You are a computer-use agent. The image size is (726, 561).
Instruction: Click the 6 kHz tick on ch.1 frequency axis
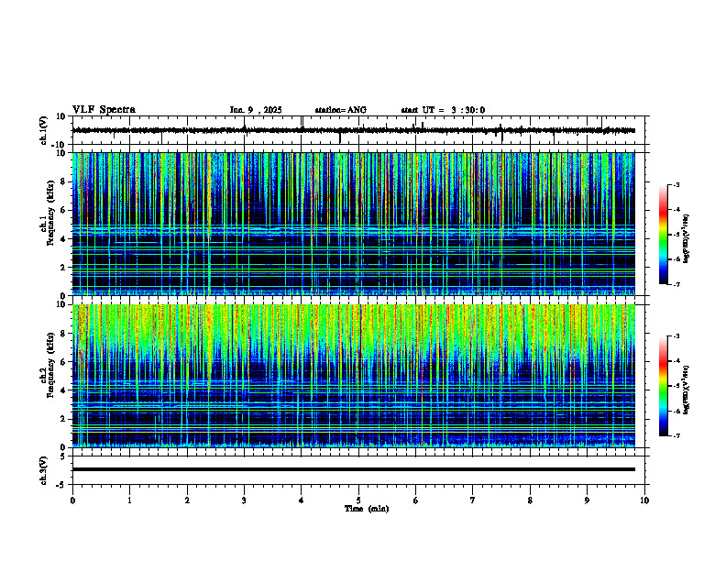coord(64,210)
